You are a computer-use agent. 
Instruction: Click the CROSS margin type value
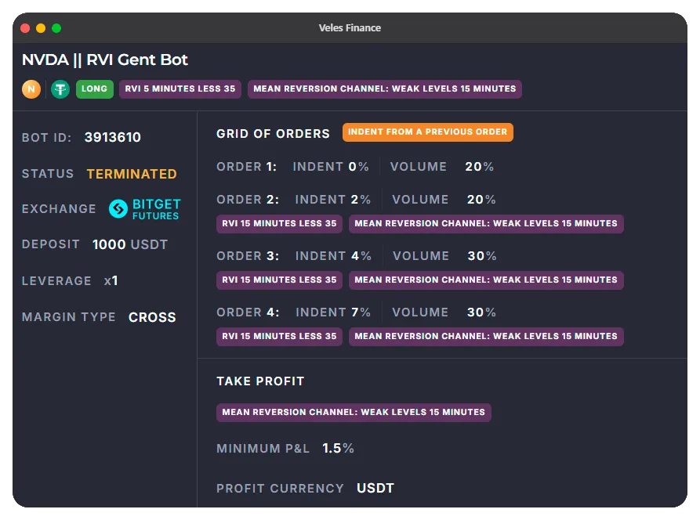152,317
